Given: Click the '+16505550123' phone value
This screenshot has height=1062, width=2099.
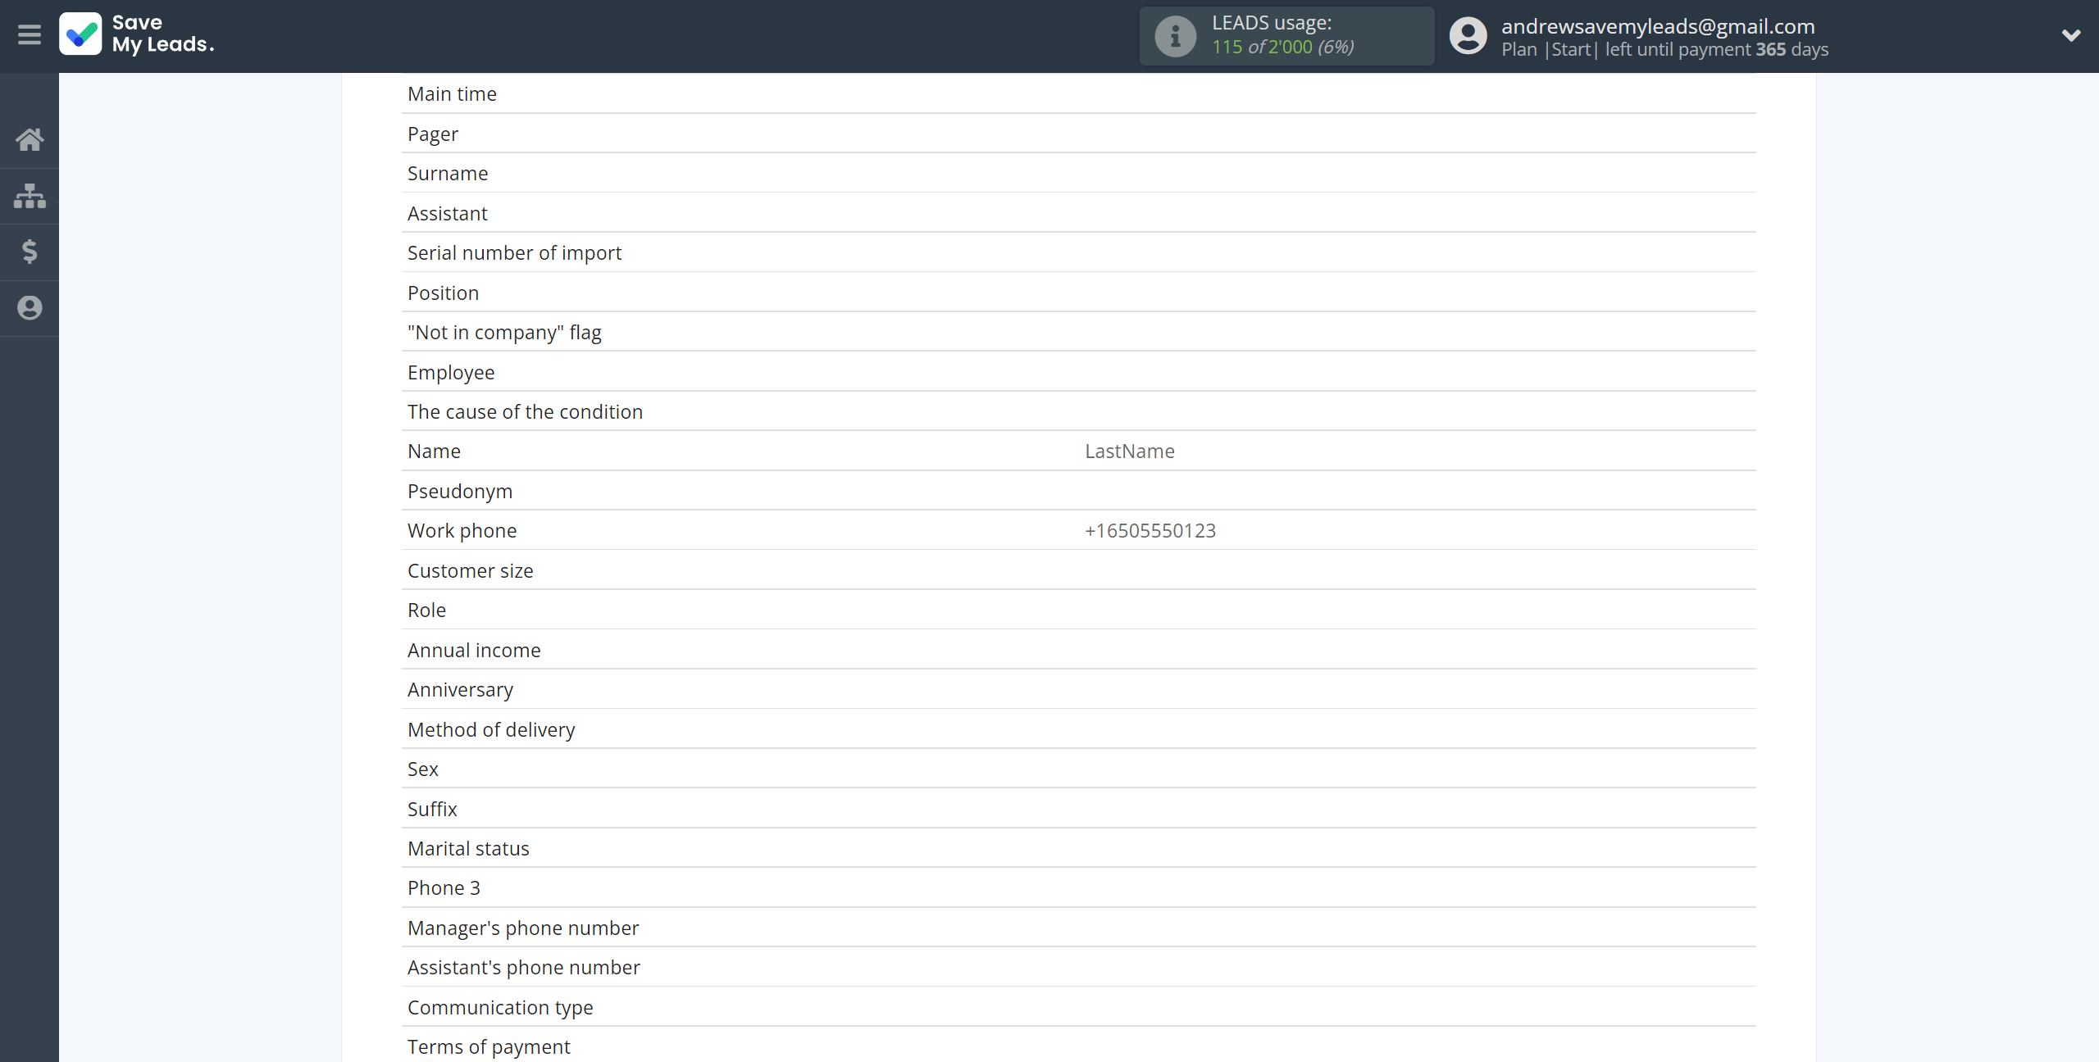Looking at the screenshot, I should [x=1150, y=531].
